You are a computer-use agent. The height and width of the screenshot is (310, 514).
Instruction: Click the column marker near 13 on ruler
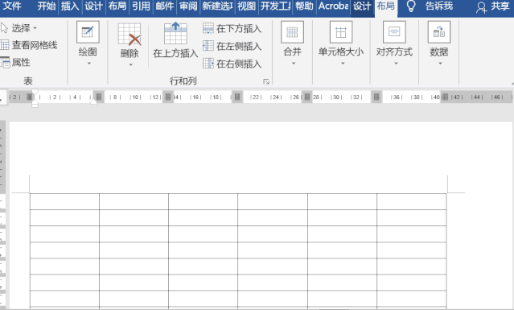click(x=168, y=97)
